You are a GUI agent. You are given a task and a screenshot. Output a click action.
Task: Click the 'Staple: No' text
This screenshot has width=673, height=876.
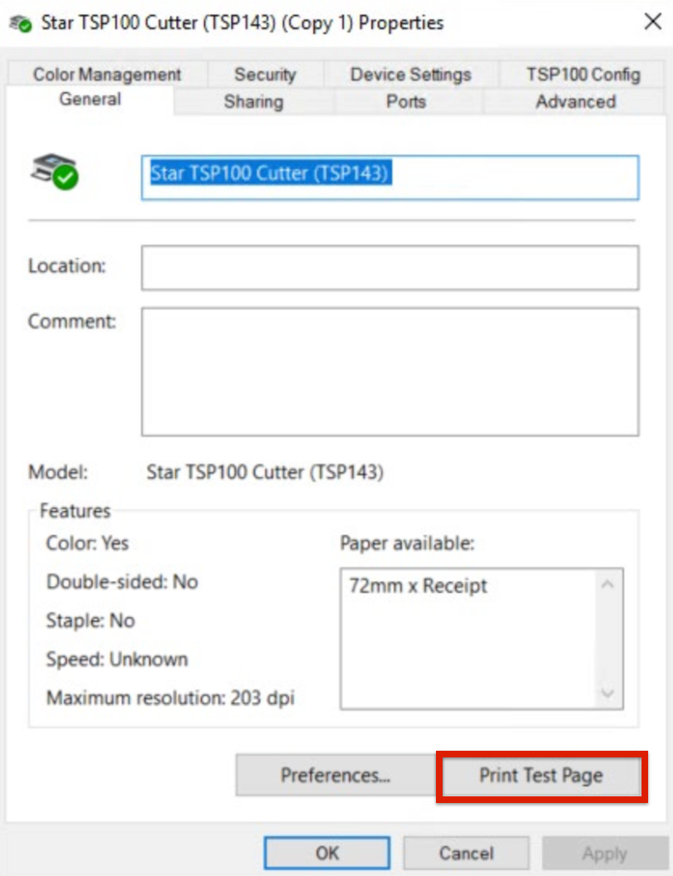coord(90,620)
